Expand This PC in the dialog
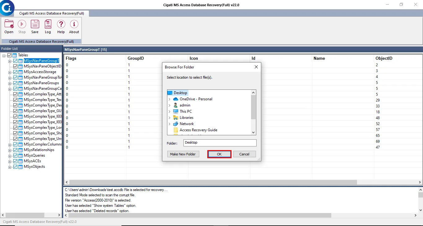 (x=170, y=111)
